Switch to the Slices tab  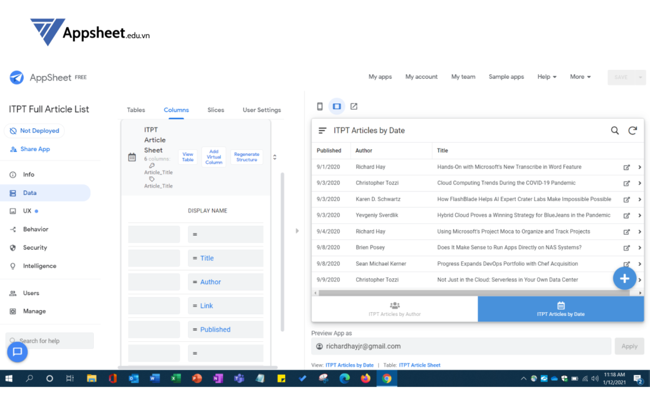(x=216, y=110)
